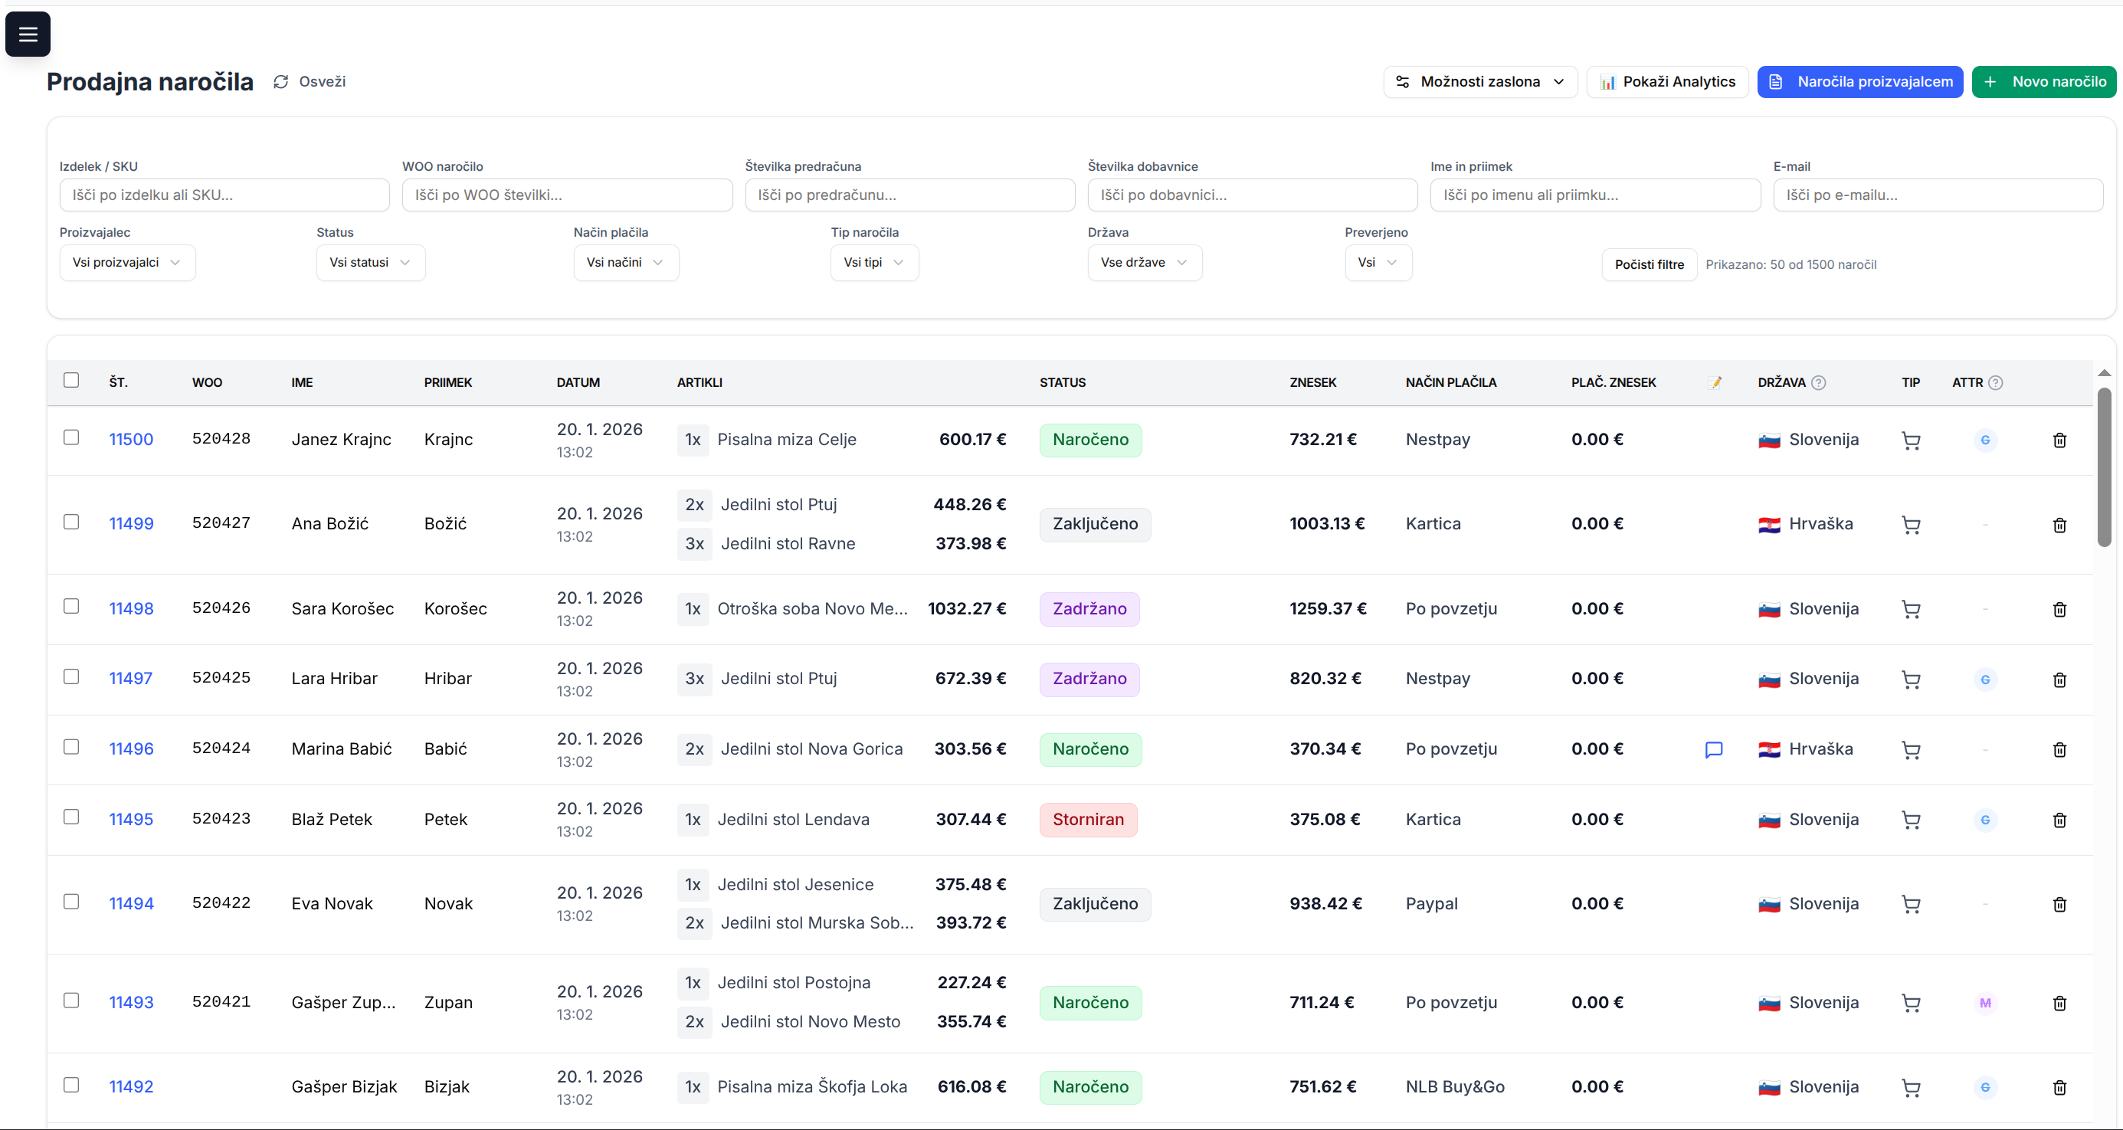Click trash icon for order 11495
The width and height of the screenshot is (2123, 1130).
click(2059, 820)
